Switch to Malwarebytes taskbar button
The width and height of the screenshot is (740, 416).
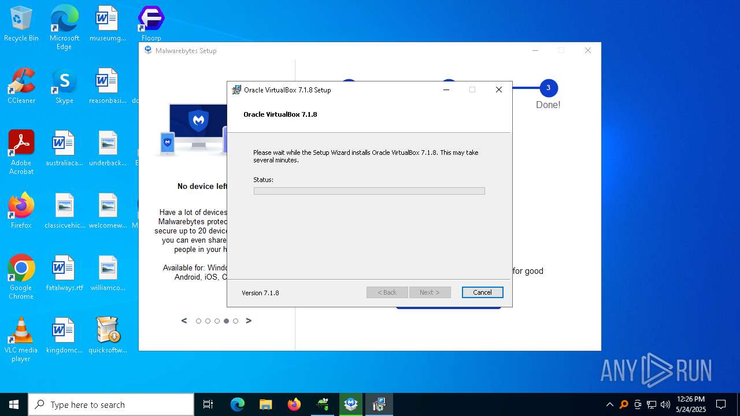click(351, 404)
